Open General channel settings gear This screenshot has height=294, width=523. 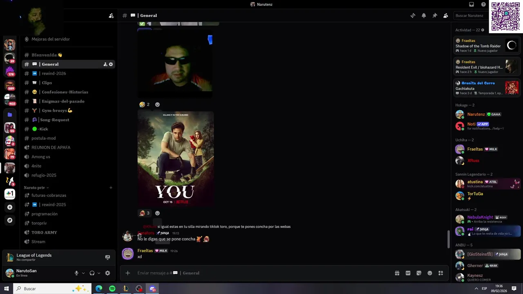(x=111, y=64)
